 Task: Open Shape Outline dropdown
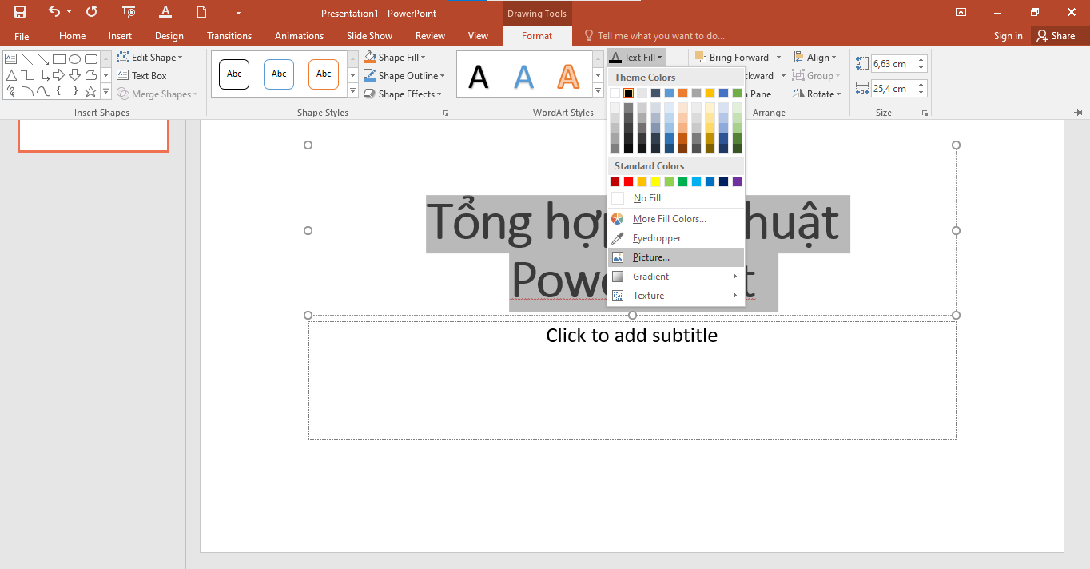(x=404, y=76)
